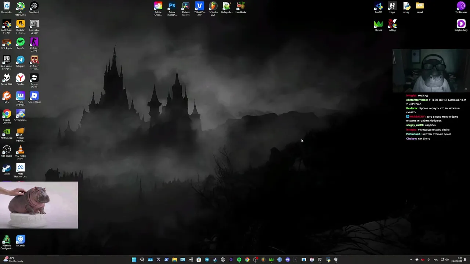Launch OBS Studio from desktop

point(7,151)
